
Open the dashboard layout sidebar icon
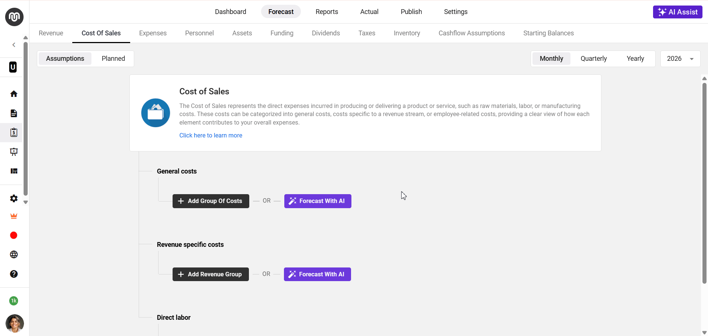14,171
